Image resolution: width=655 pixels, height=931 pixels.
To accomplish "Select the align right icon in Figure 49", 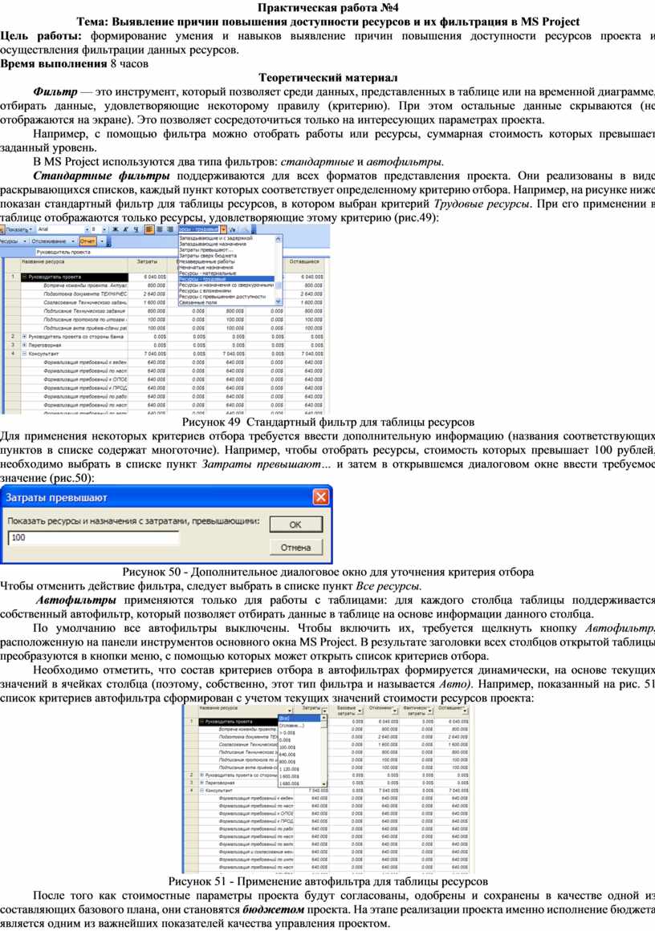I will [x=170, y=229].
